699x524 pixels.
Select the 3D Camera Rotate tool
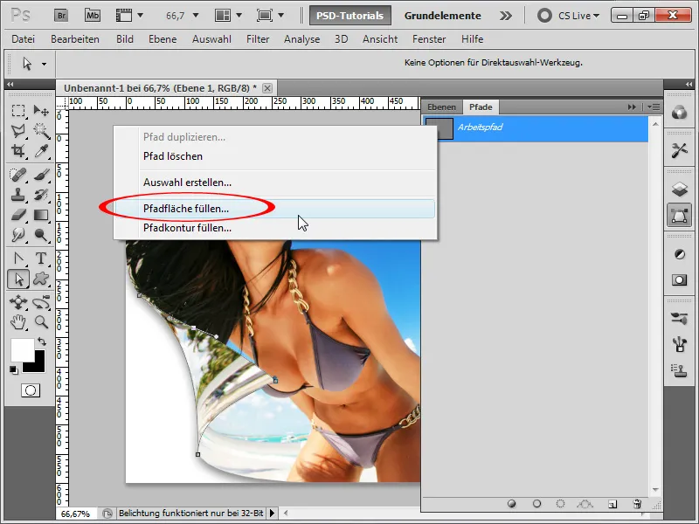click(x=41, y=302)
